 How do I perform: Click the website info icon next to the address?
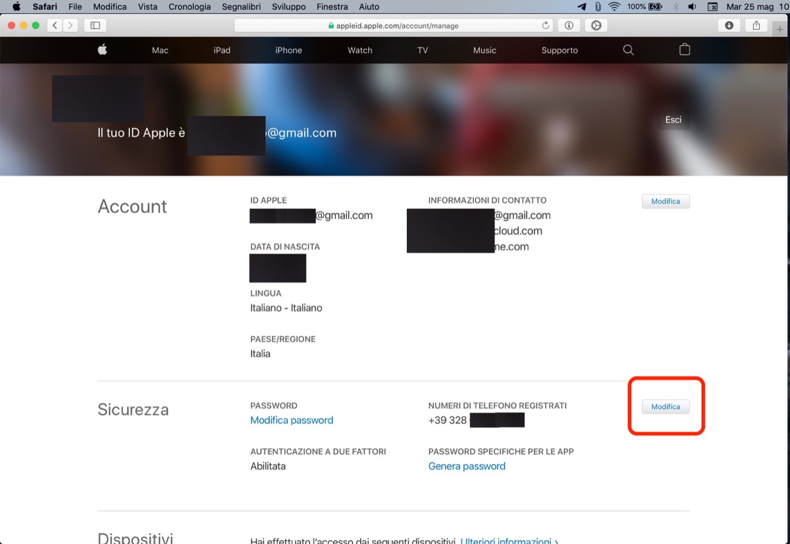tap(568, 25)
